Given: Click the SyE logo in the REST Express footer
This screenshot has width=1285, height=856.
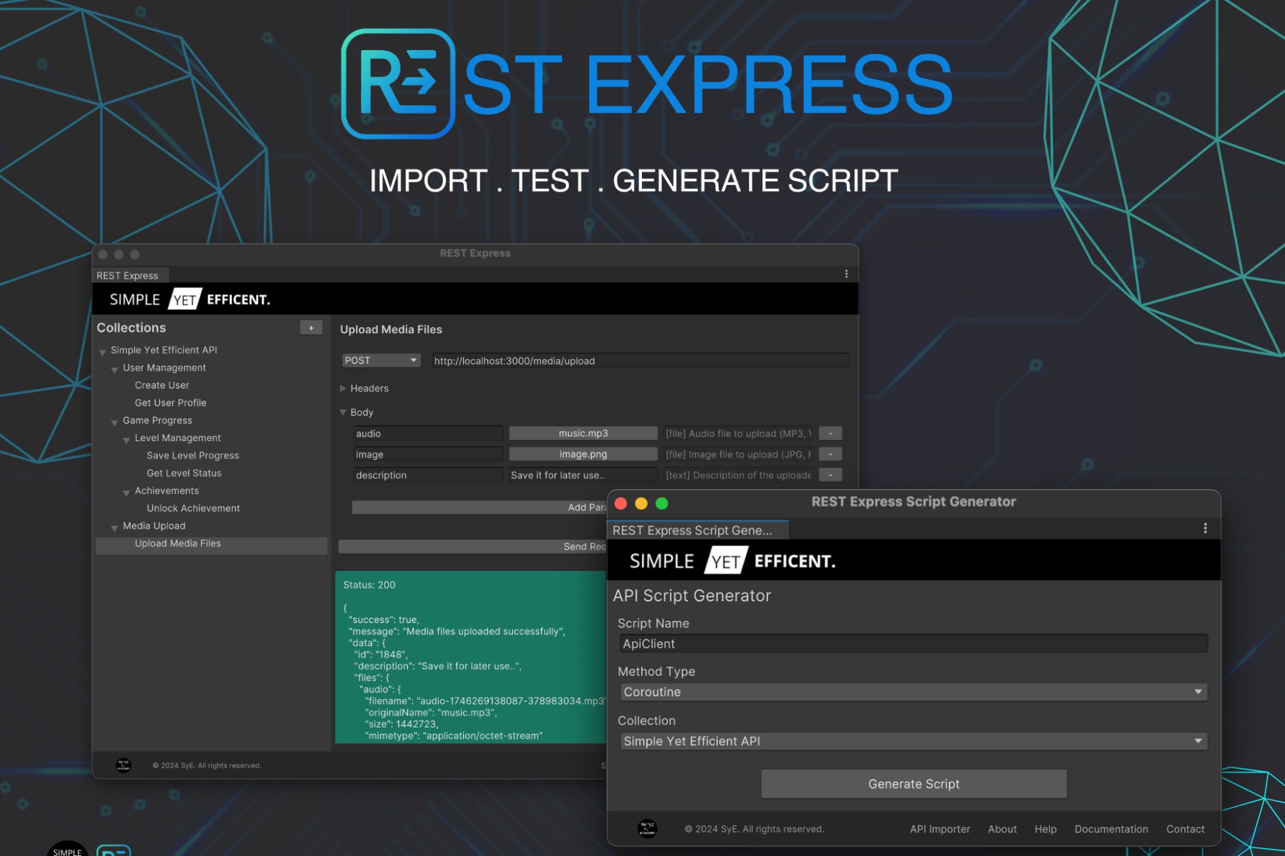Looking at the screenshot, I should point(123,765).
